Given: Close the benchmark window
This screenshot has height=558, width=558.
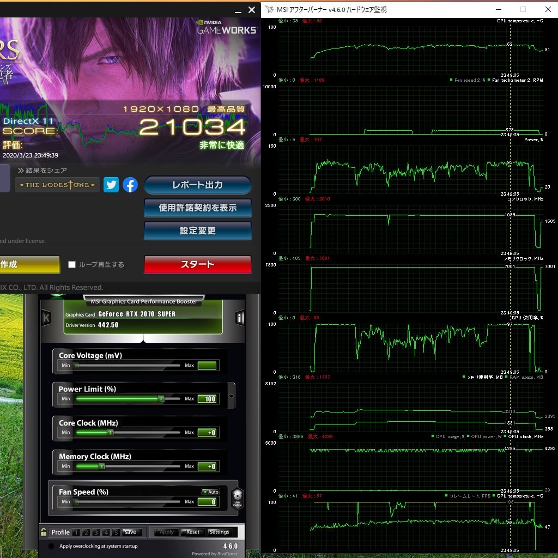Looking at the screenshot, I should tap(252, 10).
